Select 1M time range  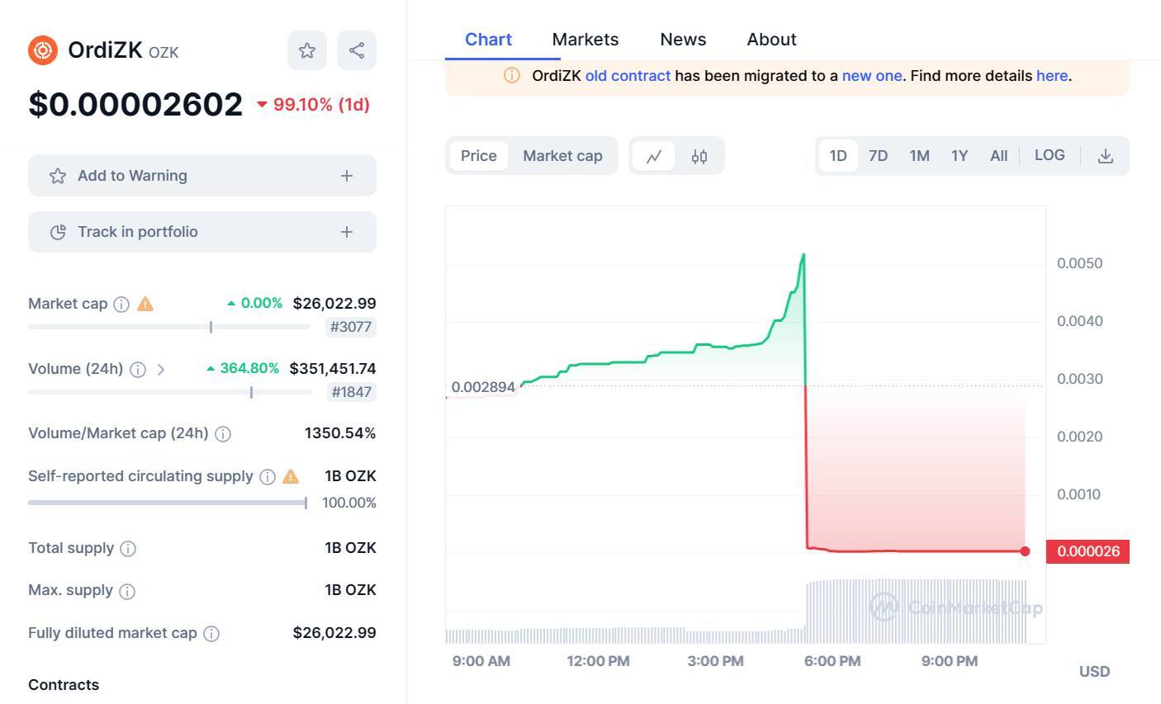[919, 156]
